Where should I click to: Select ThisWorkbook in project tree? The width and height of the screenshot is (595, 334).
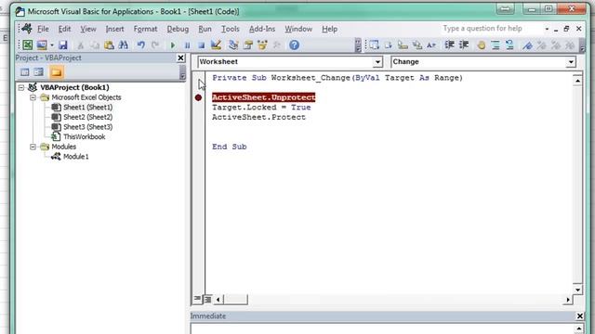[x=84, y=136]
